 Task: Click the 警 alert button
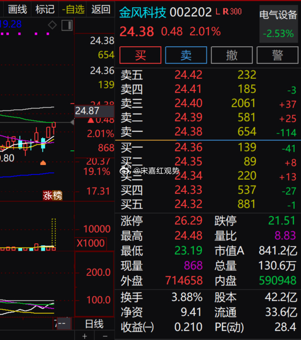(x=277, y=55)
